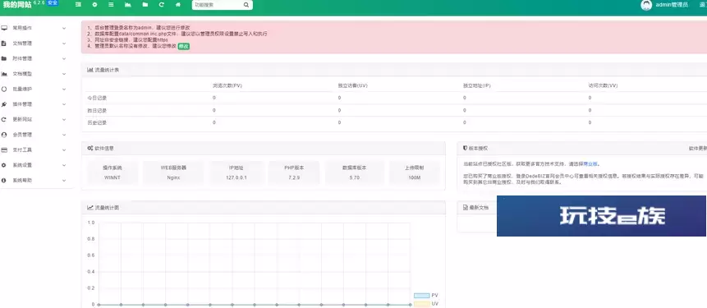This screenshot has width=707, height=308.
Task: Click the magnifier icon in the search box
Action: [246, 5]
